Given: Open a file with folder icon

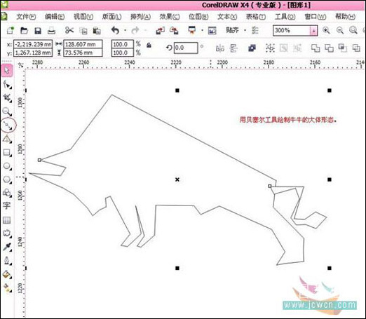Looking at the screenshot, I should [24, 30].
